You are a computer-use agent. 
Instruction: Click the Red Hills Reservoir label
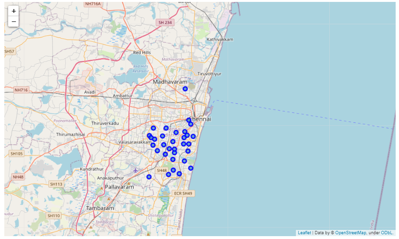coord(140,69)
